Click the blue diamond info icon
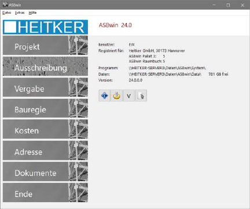Screen dimensions: 250x209 (x=104, y=95)
